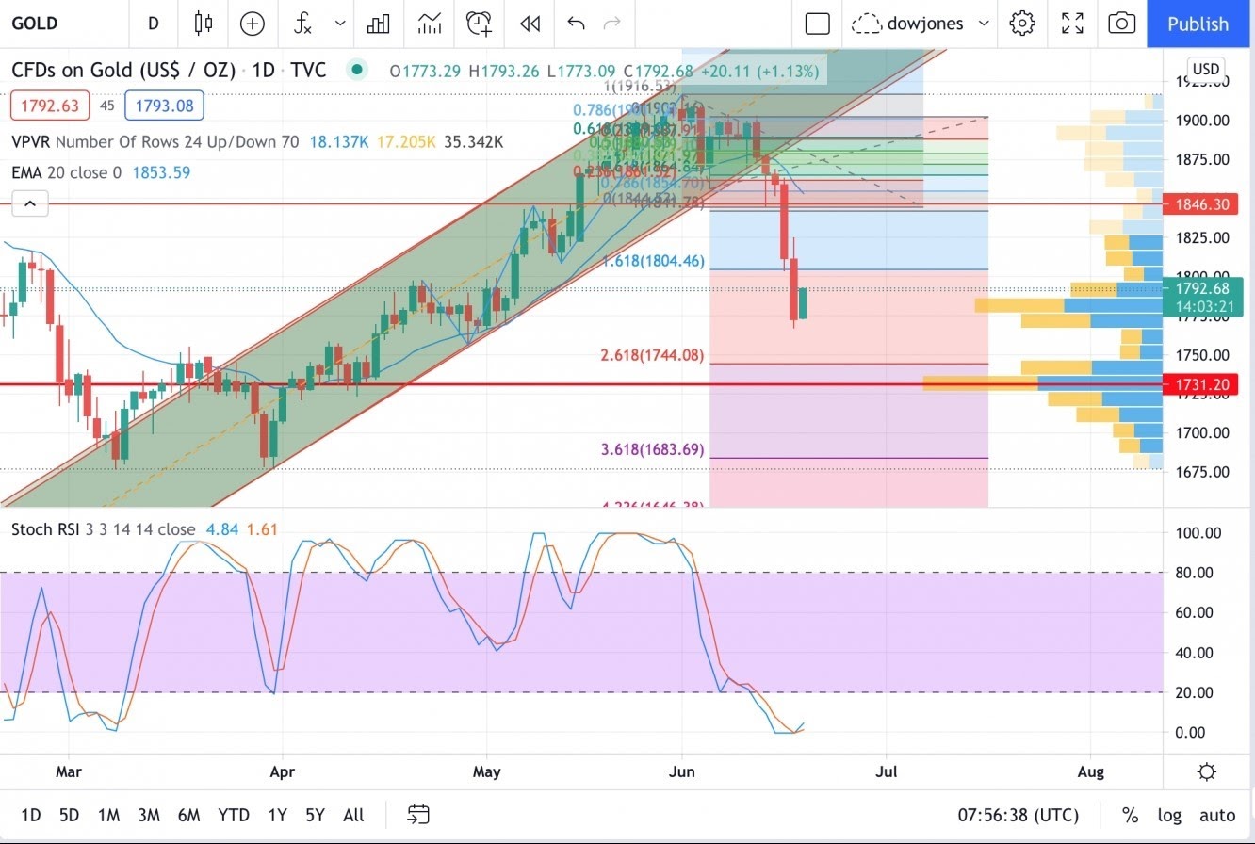Undo the last chart action

coord(577,24)
